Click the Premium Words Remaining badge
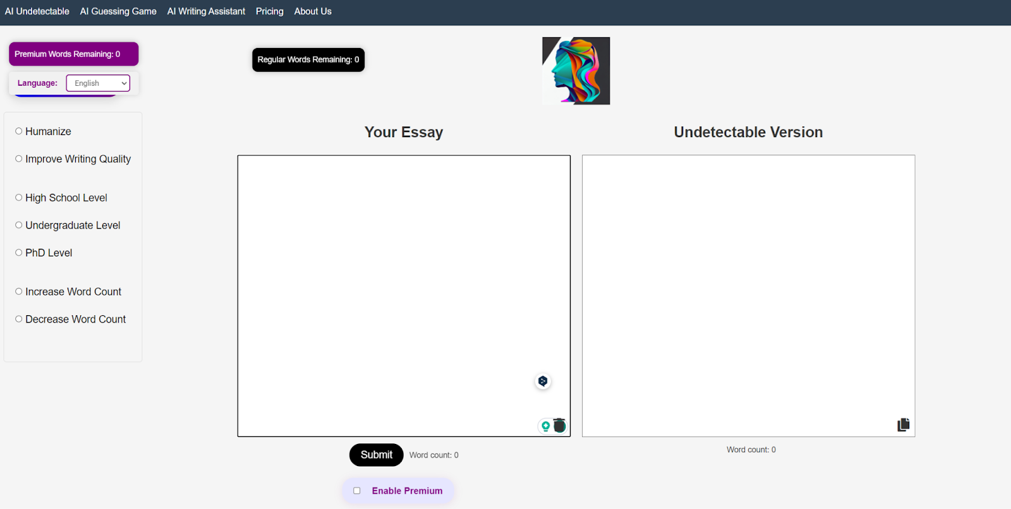This screenshot has height=509, width=1011. [73, 54]
